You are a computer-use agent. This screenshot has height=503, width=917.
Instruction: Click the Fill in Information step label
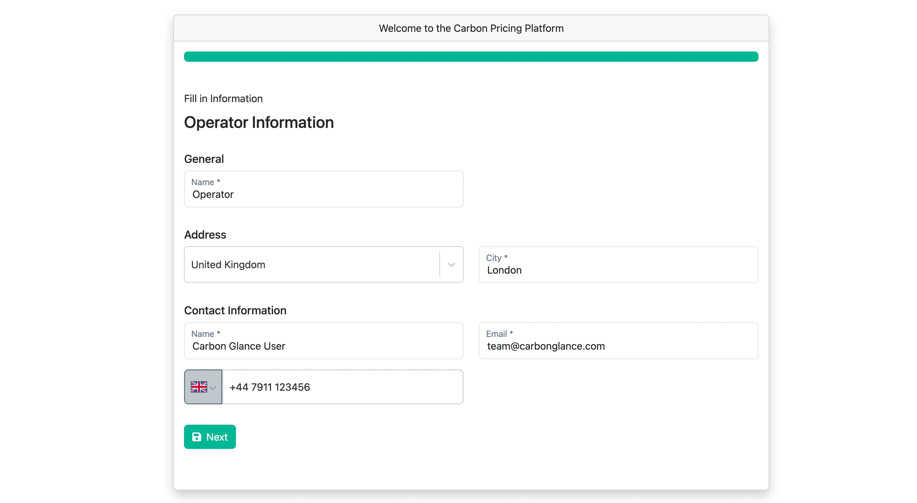click(x=223, y=99)
